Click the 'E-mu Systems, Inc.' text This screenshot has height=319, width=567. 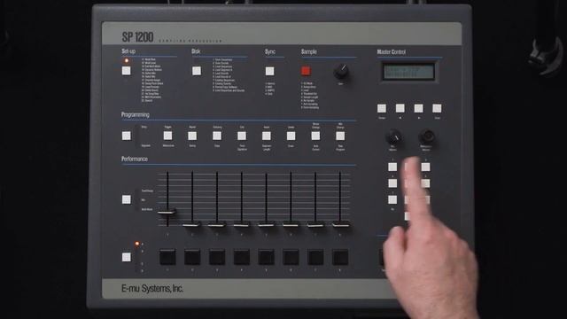[x=152, y=289]
